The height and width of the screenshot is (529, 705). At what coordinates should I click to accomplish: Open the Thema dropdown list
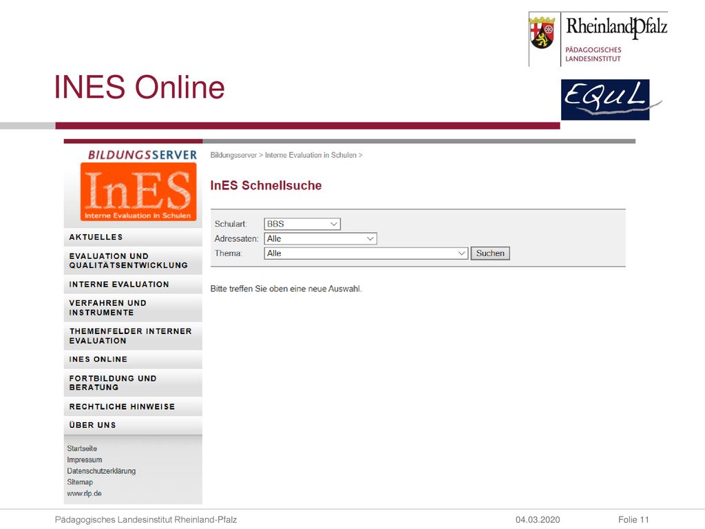click(366, 253)
